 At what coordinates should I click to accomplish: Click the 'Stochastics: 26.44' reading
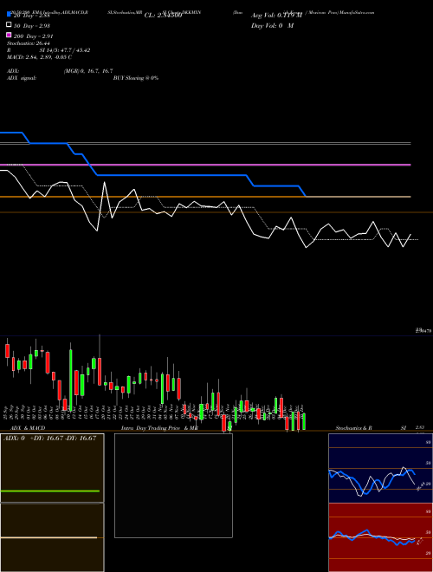pos(28,43)
